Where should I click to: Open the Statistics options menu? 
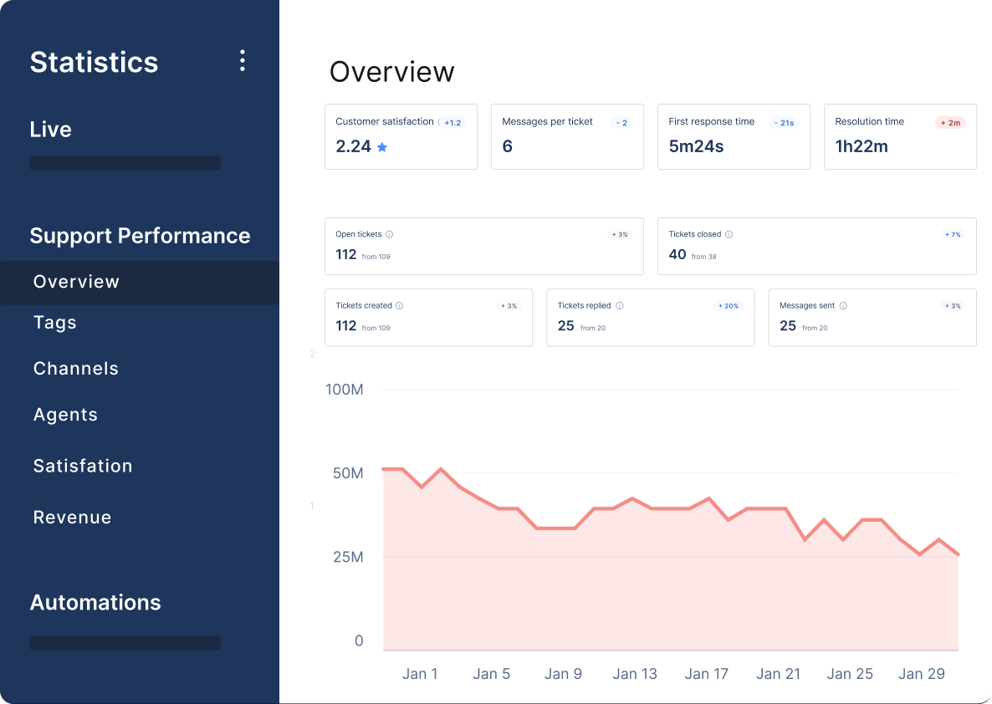tap(242, 60)
